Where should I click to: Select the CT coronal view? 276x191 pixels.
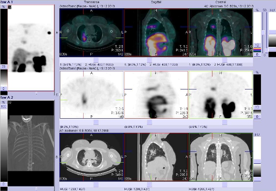coord(220,157)
